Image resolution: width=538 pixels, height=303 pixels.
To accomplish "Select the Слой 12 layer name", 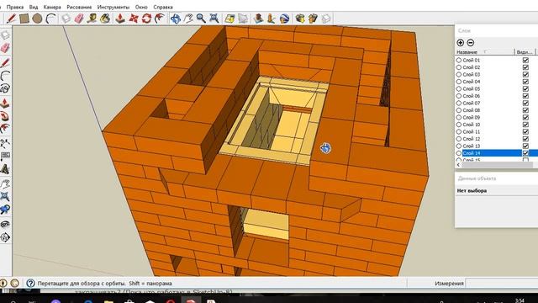I will [472, 139].
